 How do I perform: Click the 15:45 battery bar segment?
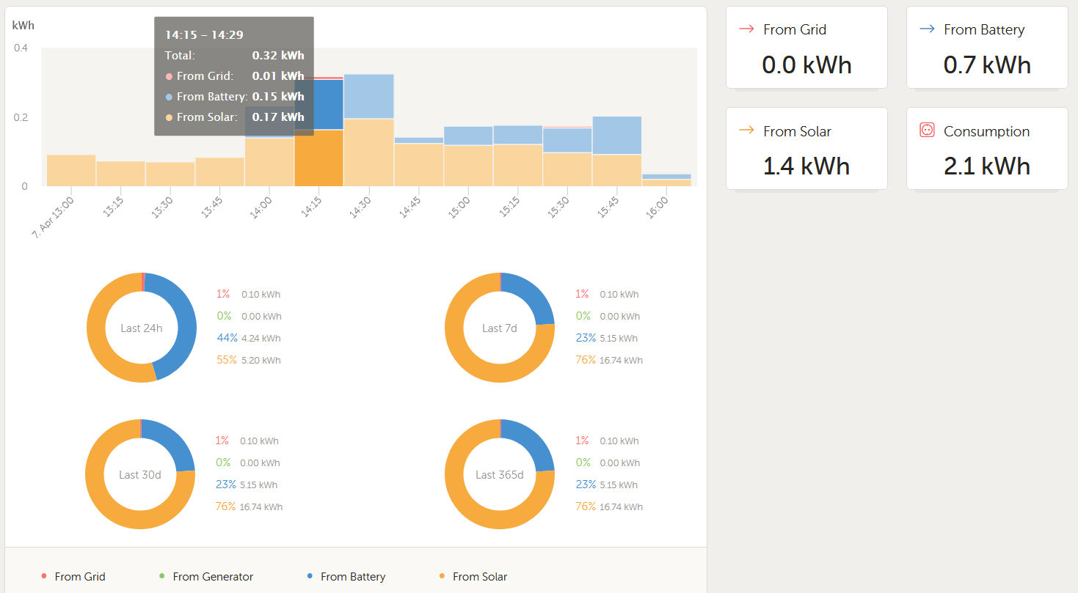(x=617, y=135)
